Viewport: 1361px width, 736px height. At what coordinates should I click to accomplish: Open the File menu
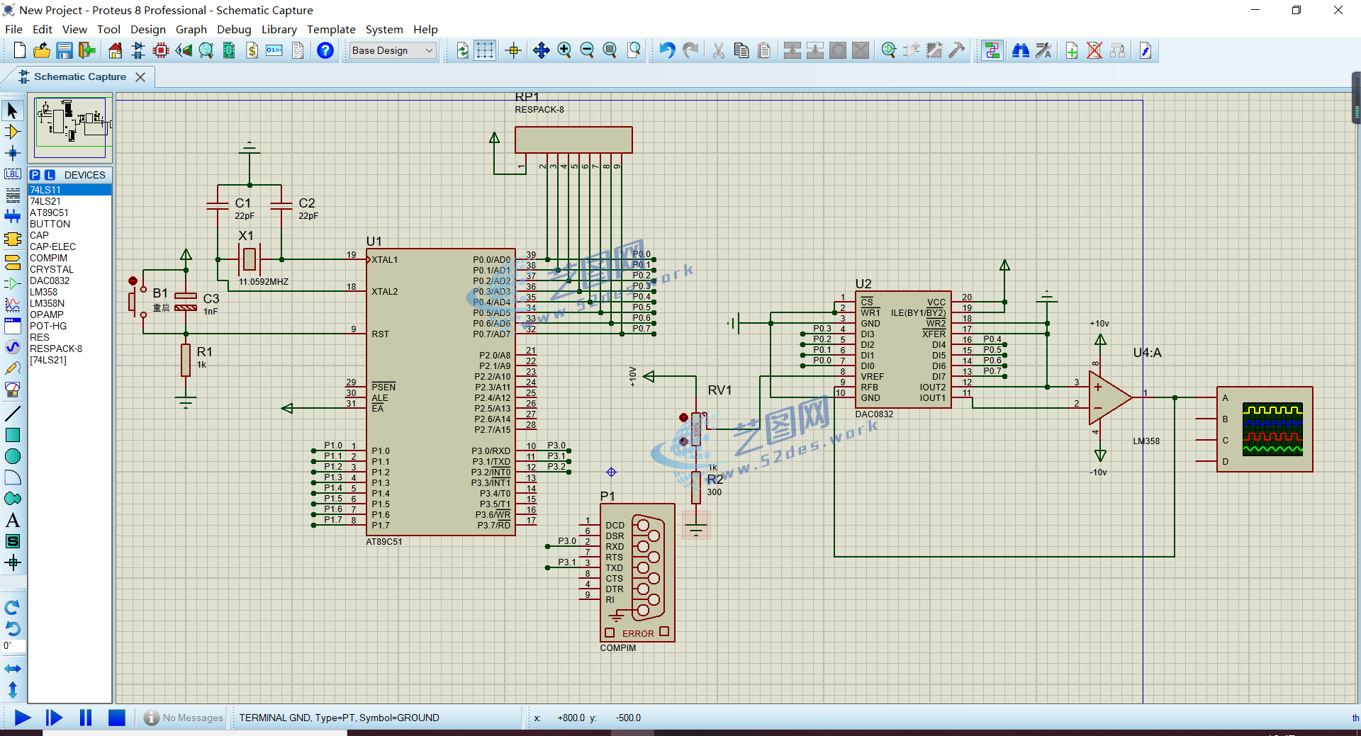click(x=14, y=29)
